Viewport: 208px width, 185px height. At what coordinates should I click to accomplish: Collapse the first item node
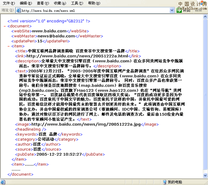pos(9,46)
